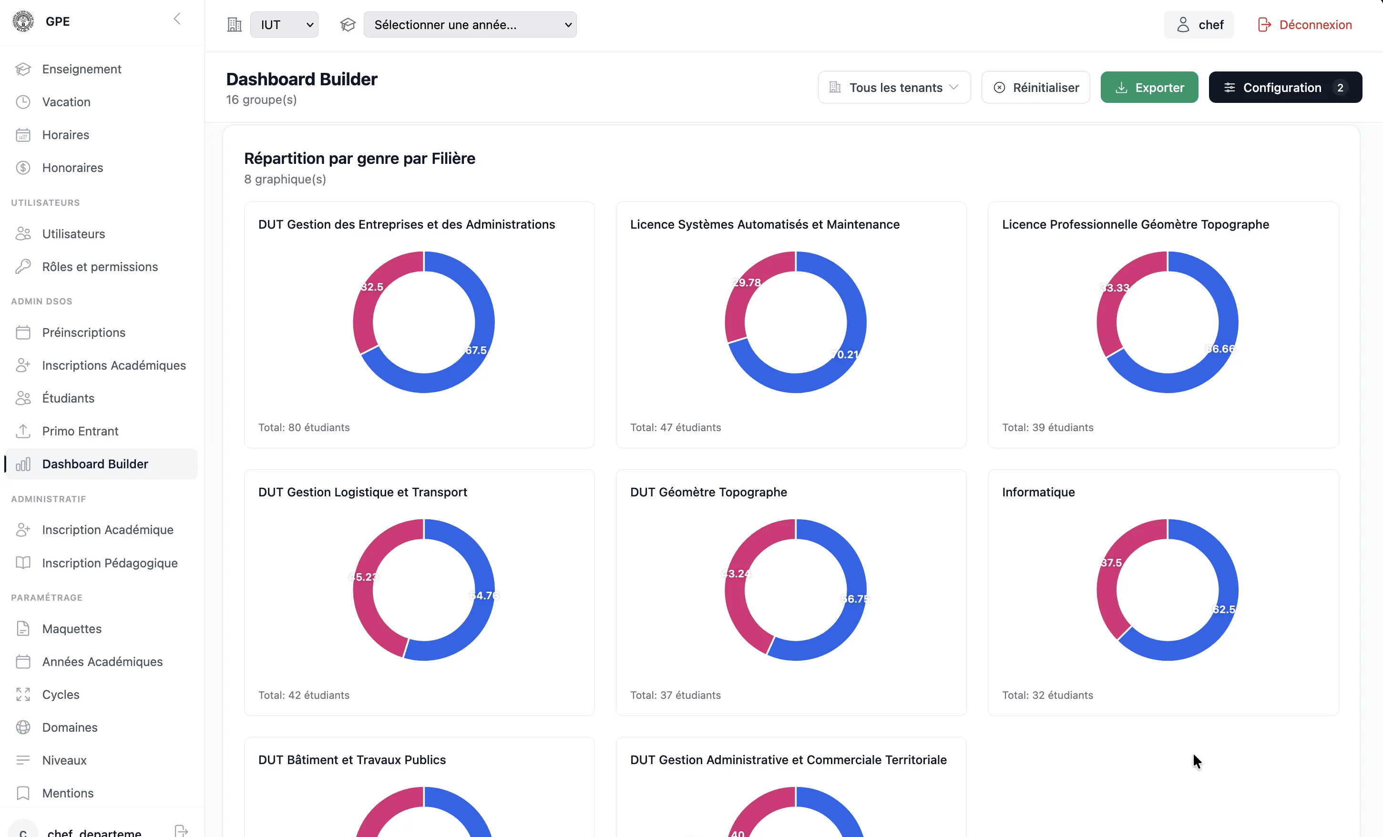This screenshot has height=837, width=1383.
Task: Click the chef user profile button
Action: point(1199,25)
